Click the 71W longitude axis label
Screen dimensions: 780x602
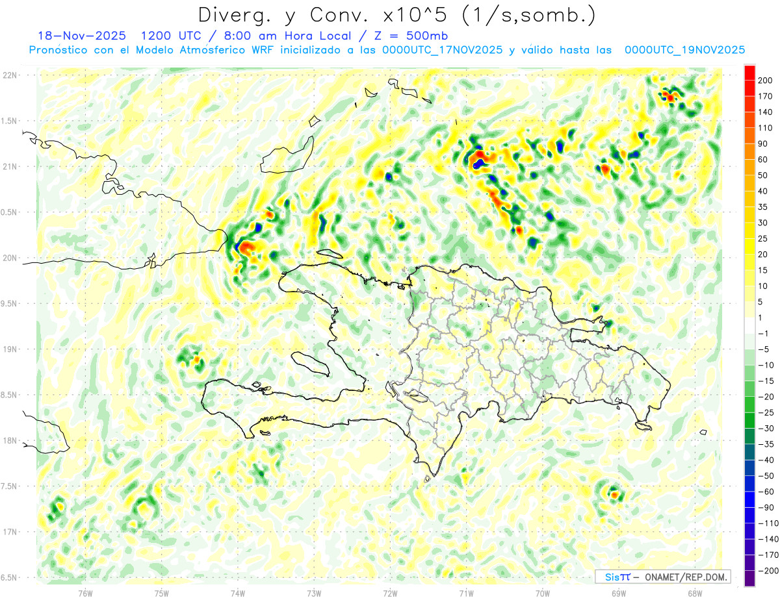click(466, 593)
